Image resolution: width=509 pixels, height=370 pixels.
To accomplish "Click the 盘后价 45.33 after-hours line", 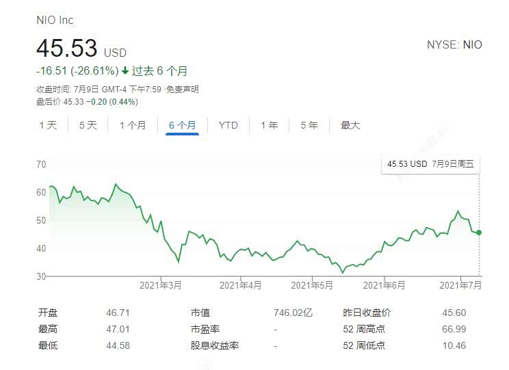I will tap(87, 102).
